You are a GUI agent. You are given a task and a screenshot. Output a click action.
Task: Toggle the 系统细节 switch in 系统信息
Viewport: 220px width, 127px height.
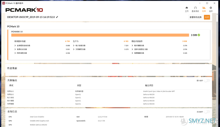207,112
